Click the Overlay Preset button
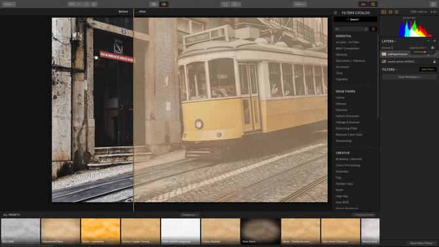Screen dimensions: 439x247 364,215
